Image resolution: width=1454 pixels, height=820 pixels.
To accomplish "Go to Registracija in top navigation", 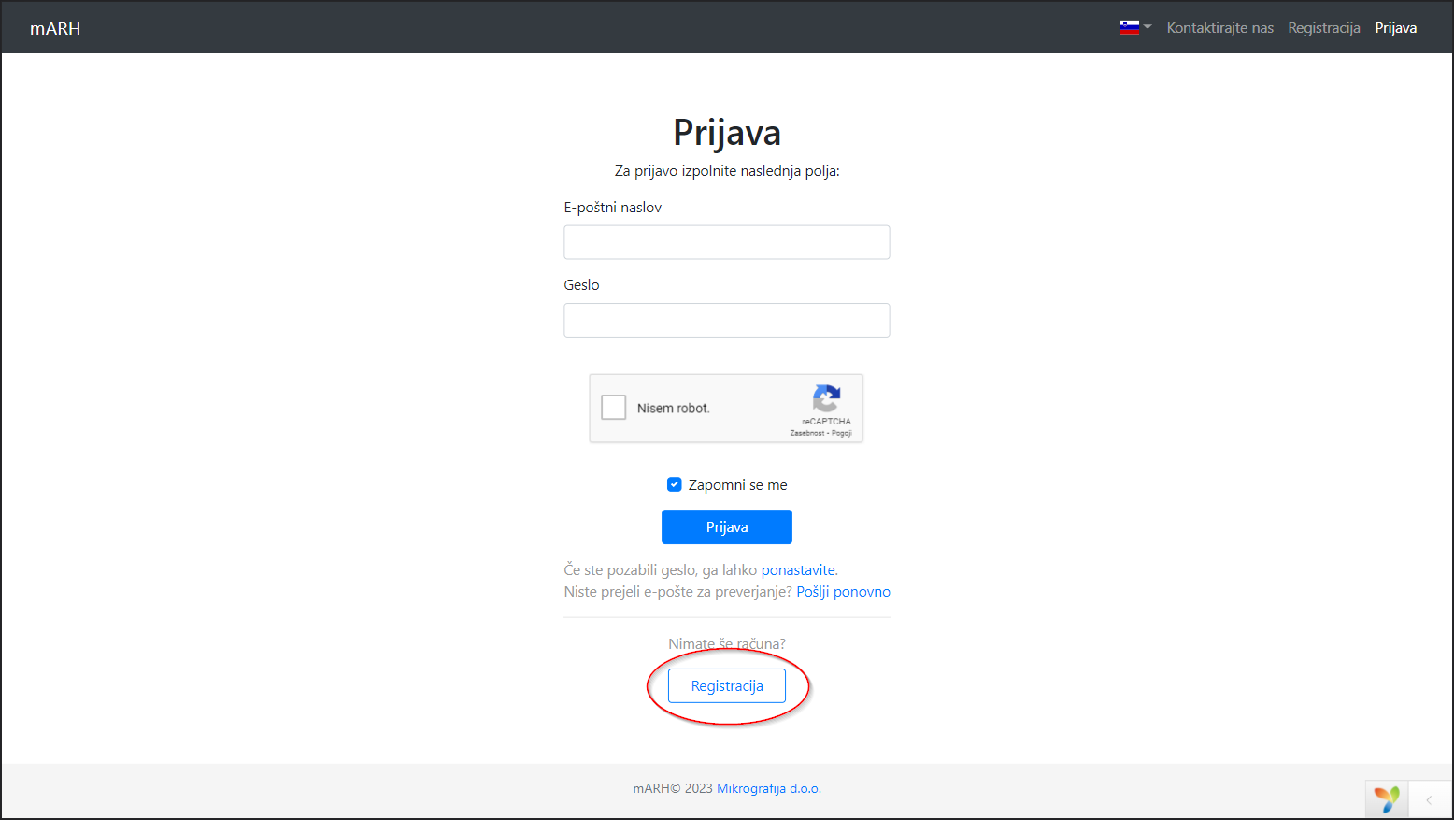I will (1323, 28).
